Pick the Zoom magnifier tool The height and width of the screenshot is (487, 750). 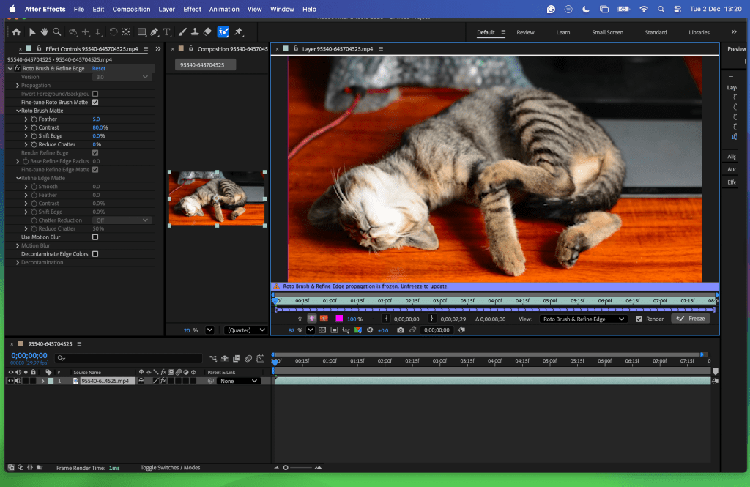pos(56,32)
